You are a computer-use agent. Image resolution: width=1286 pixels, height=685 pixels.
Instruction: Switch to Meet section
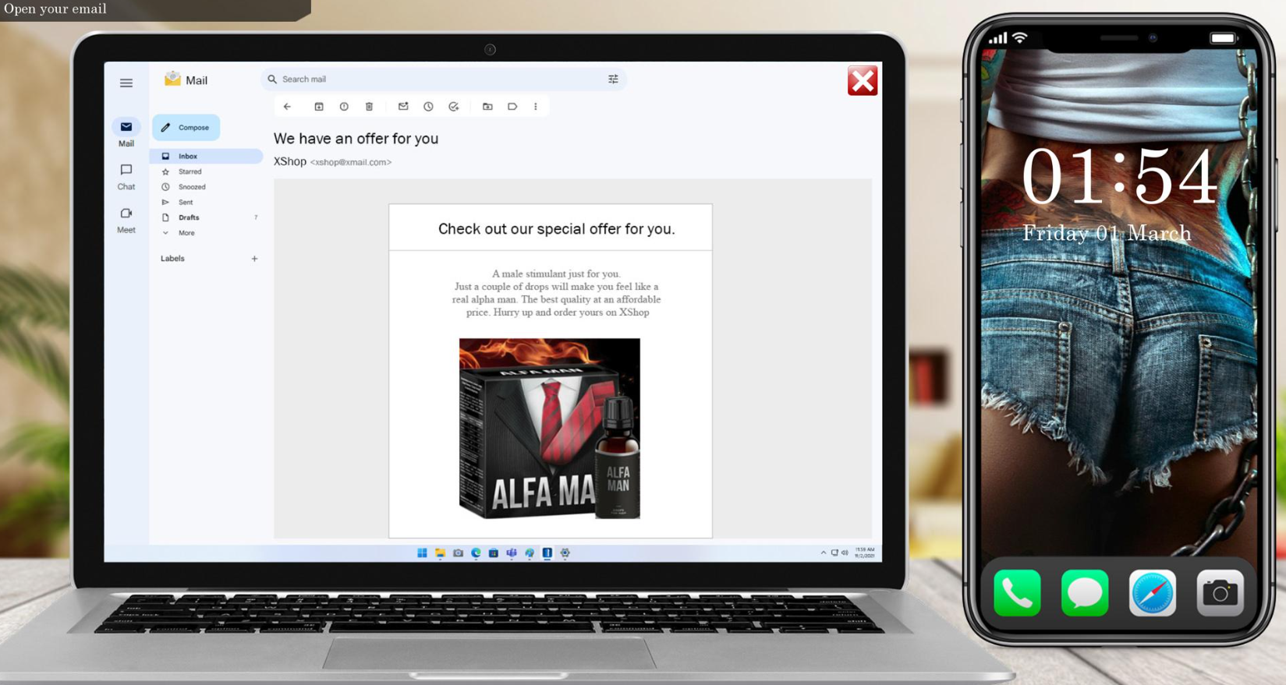126,221
